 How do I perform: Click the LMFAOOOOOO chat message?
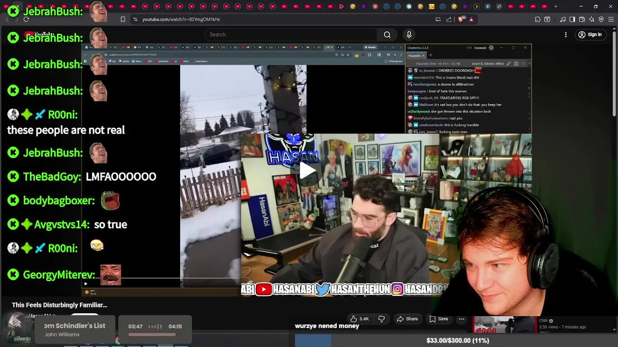pyautogui.click(x=121, y=177)
